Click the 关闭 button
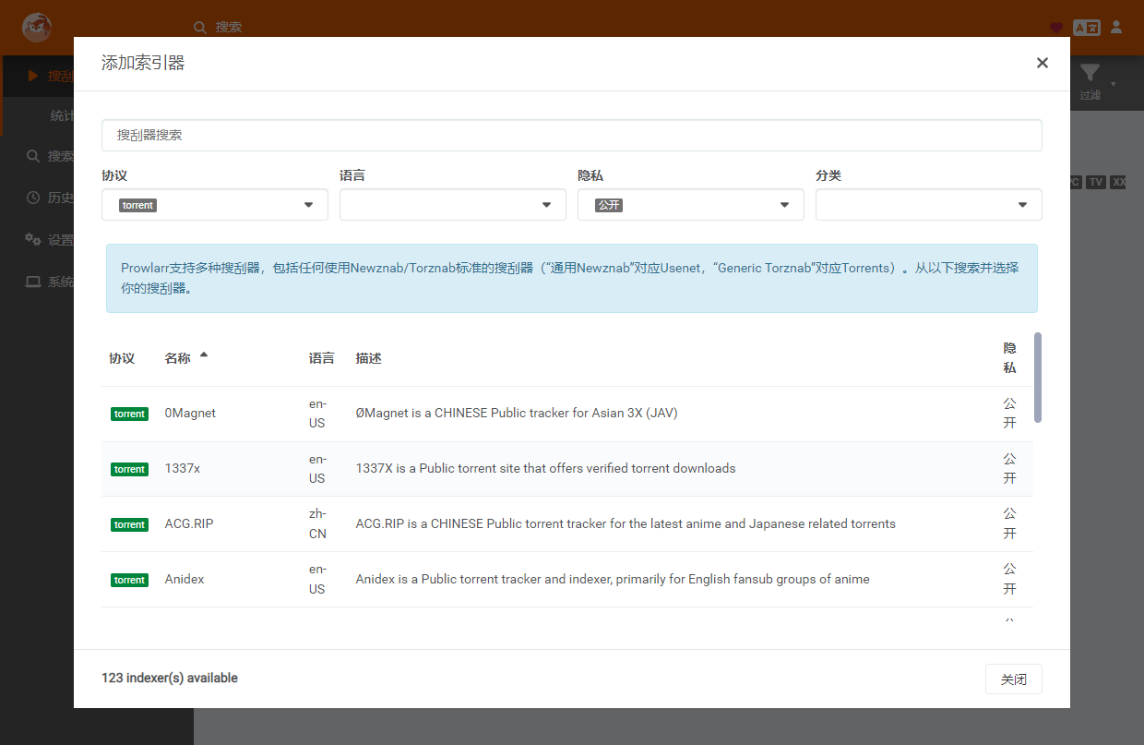Image resolution: width=1144 pixels, height=745 pixels. [x=1014, y=679]
